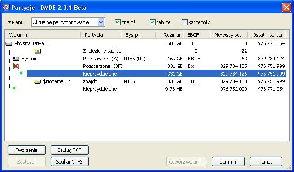294x172 pixels.
Task: Click last sector value 329 734 124
Action: point(271,59)
